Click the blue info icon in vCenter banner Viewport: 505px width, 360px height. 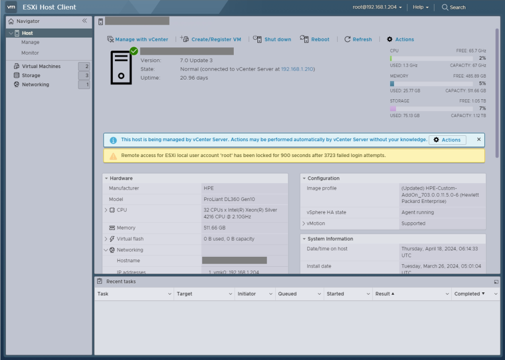(x=113, y=140)
